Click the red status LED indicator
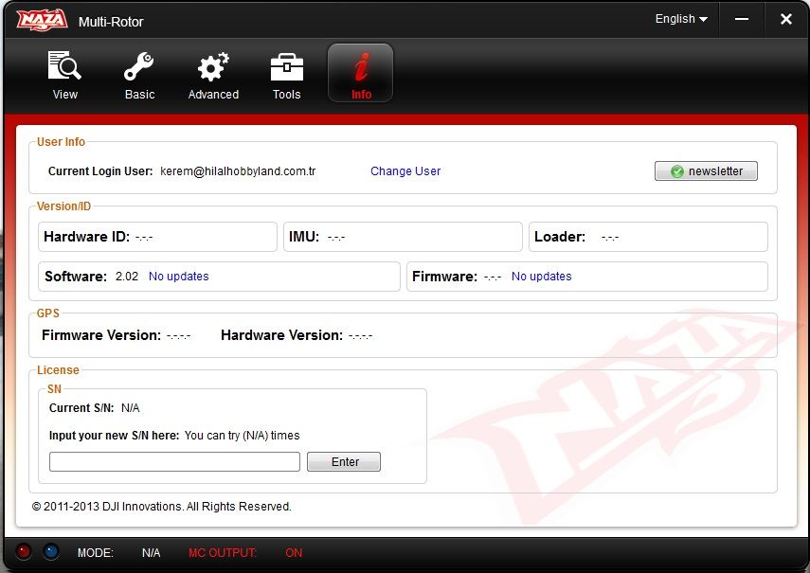 pos(24,551)
